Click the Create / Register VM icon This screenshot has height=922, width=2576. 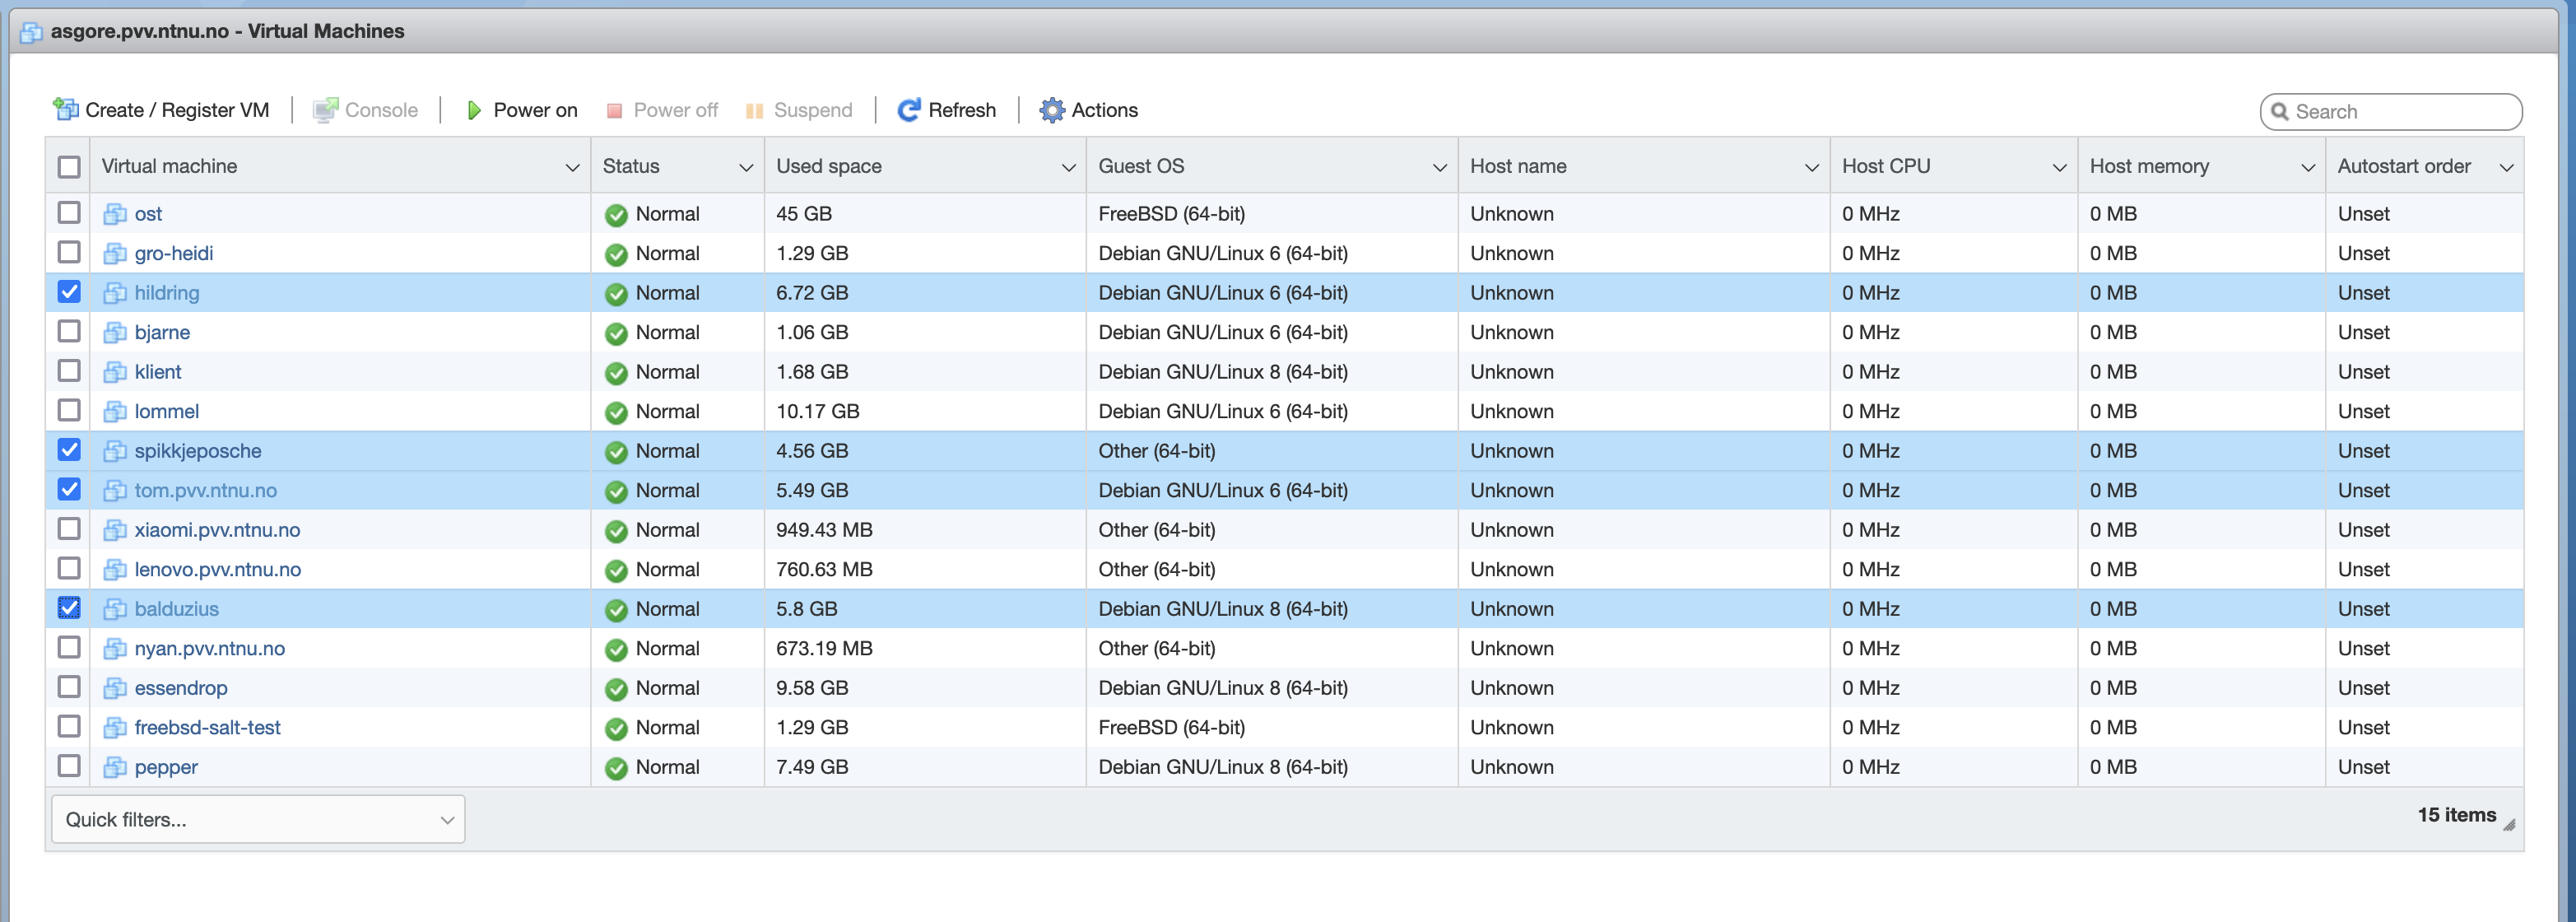[x=66, y=110]
